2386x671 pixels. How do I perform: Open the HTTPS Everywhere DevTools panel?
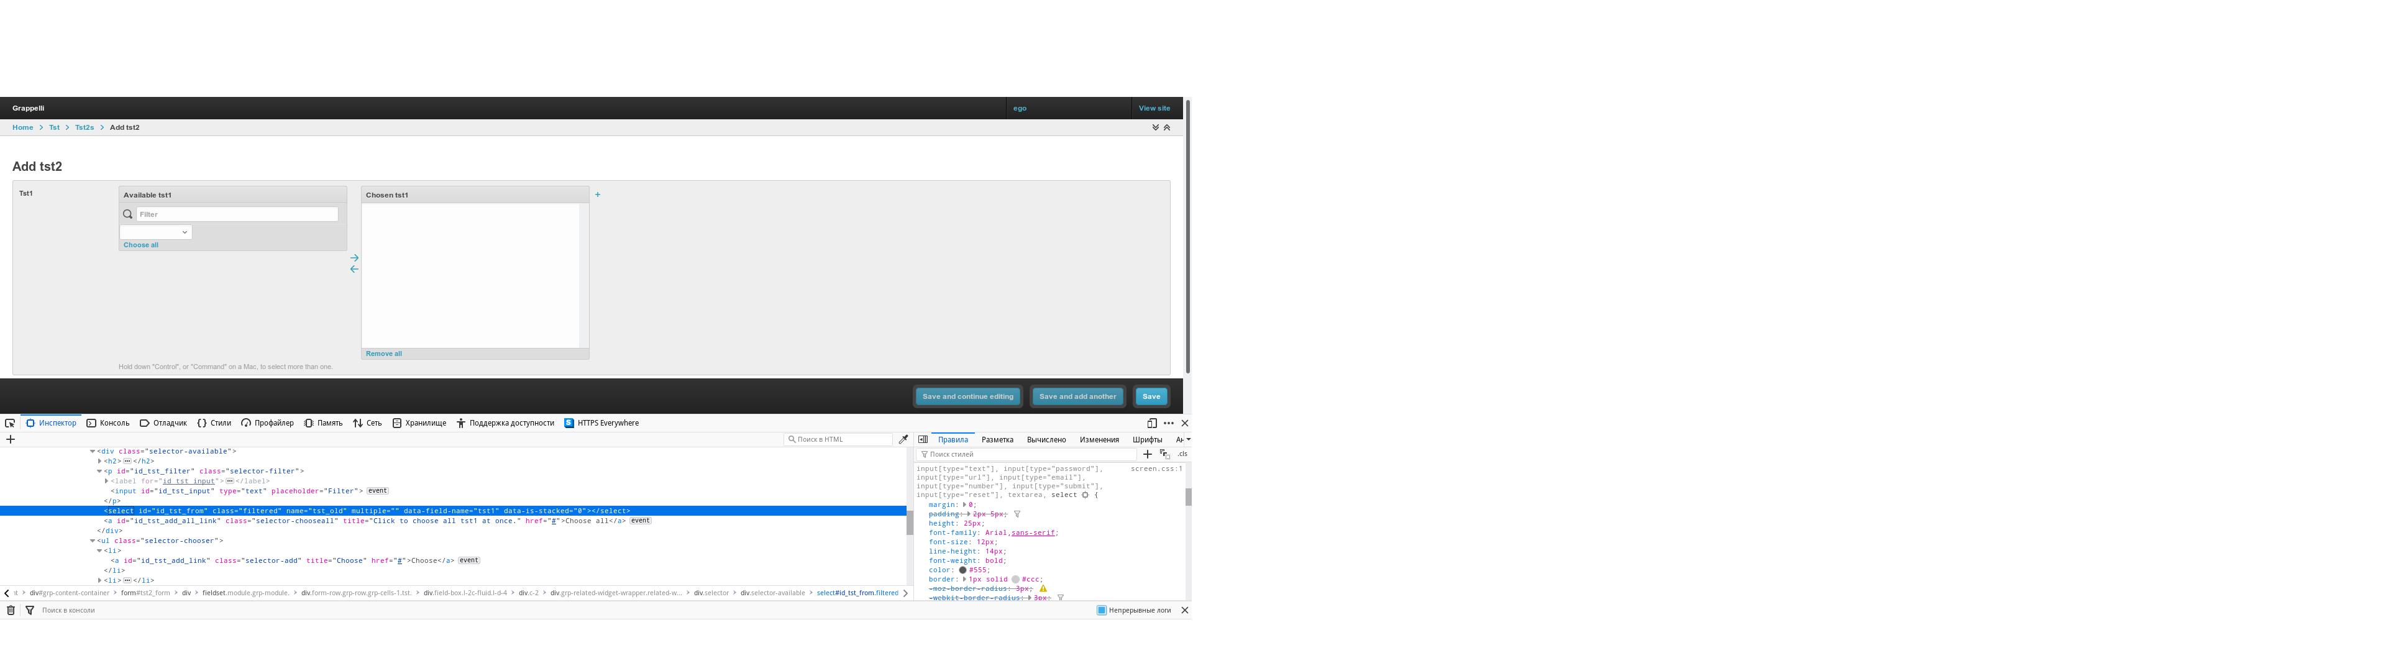pos(608,422)
